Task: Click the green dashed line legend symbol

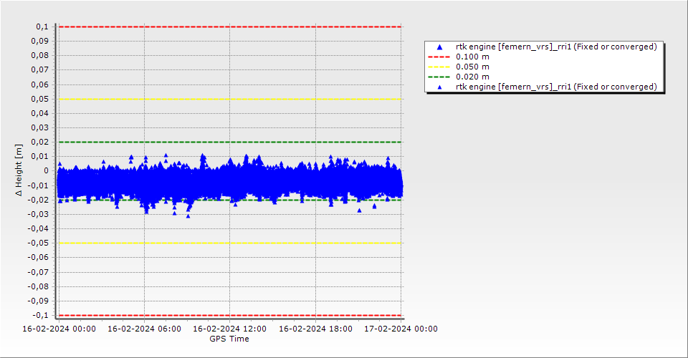Action: click(440, 77)
